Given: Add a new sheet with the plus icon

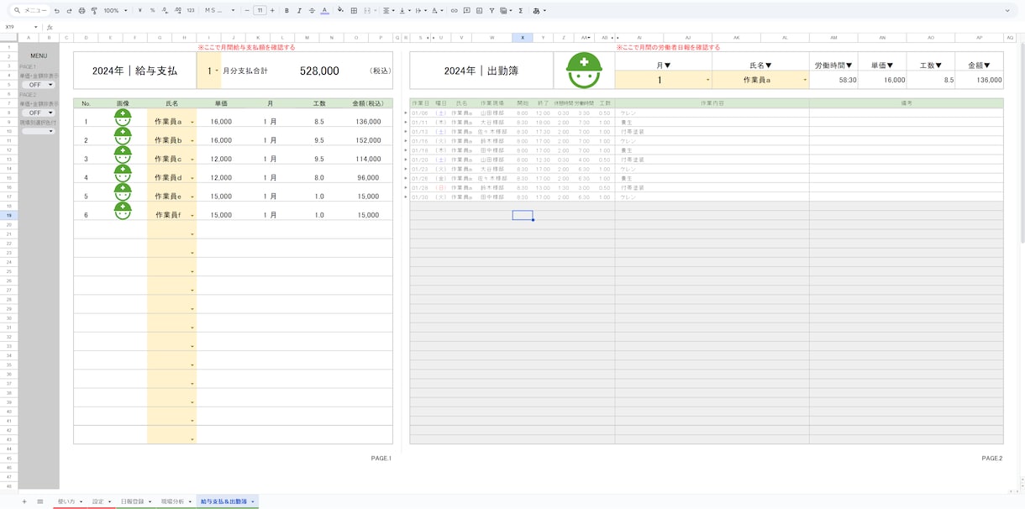Looking at the screenshot, I should pyautogui.click(x=24, y=501).
